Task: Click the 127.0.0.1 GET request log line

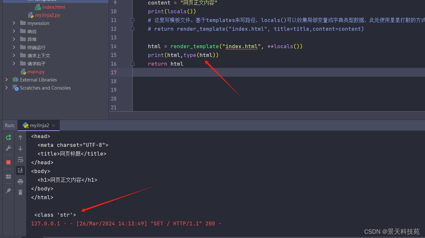Action: [126, 223]
